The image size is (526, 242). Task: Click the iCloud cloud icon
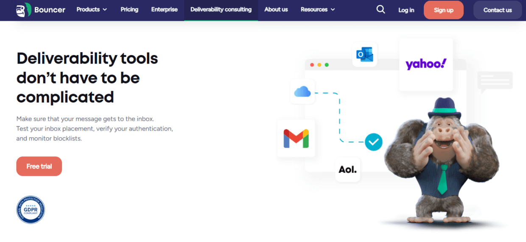point(302,92)
